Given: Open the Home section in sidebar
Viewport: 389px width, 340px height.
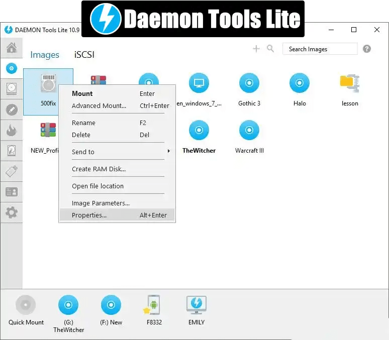Looking at the screenshot, I should (12, 48).
